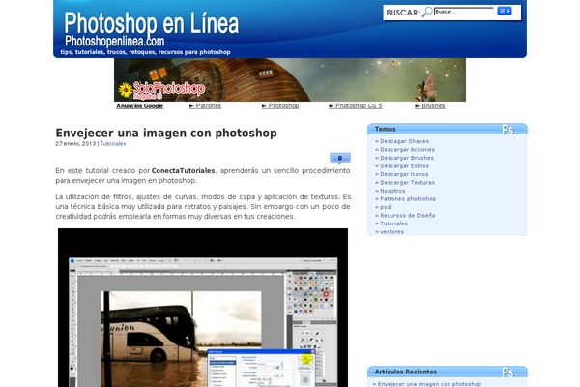This screenshot has height=387, width=580.
Task: Open Nosotros in Temas list
Action: click(392, 191)
